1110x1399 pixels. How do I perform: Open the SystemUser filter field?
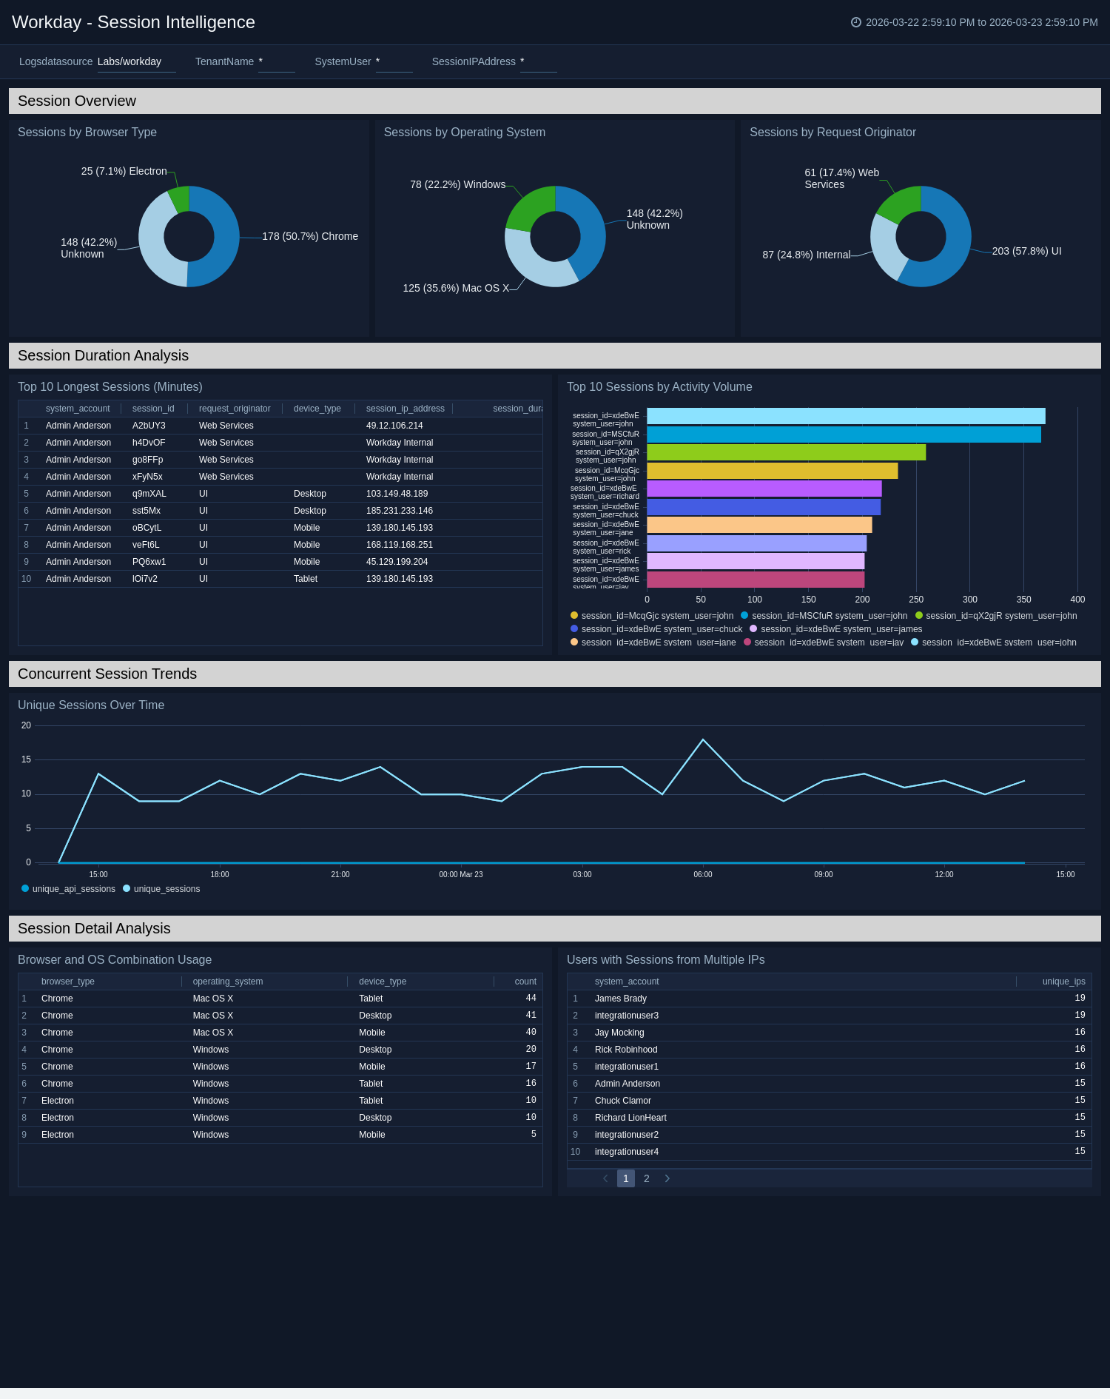tap(394, 62)
